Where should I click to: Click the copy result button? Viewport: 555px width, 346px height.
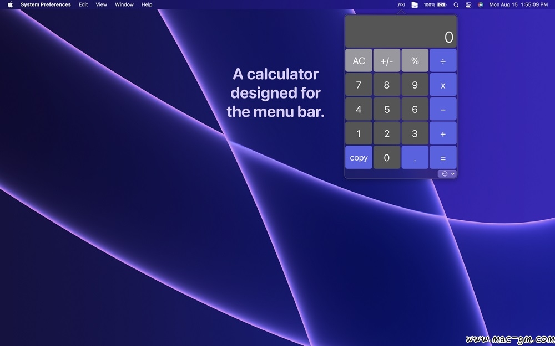point(359,157)
